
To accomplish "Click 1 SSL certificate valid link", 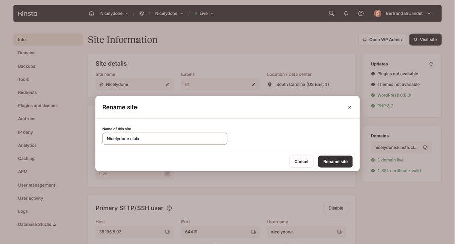I will point(399,171).
